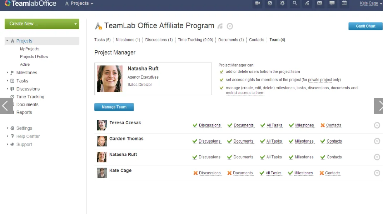Click the feed icon in the top bar

[x=307, y=3]
